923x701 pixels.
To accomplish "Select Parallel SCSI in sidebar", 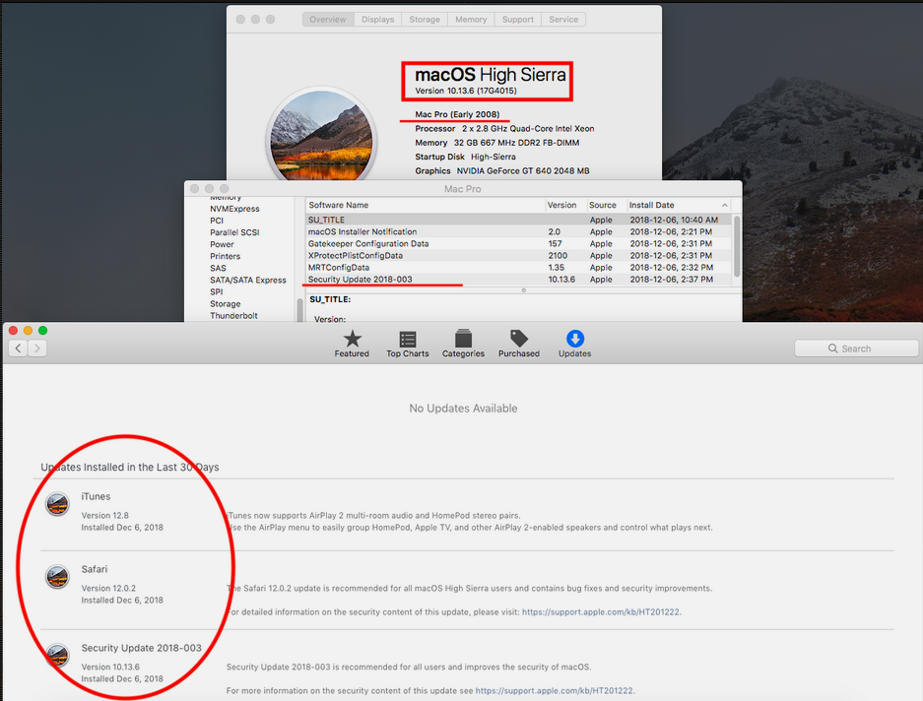I will [234, 232].
